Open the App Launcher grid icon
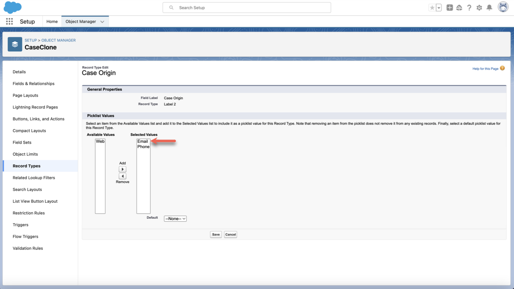 (x=9, y=22)
